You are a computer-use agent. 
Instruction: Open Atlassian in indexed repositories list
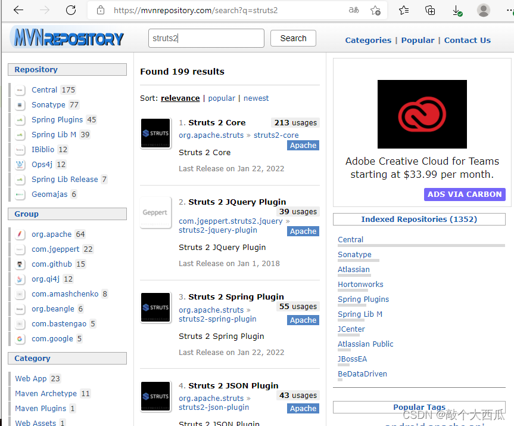pyautogui.click(x=354, y=269)
